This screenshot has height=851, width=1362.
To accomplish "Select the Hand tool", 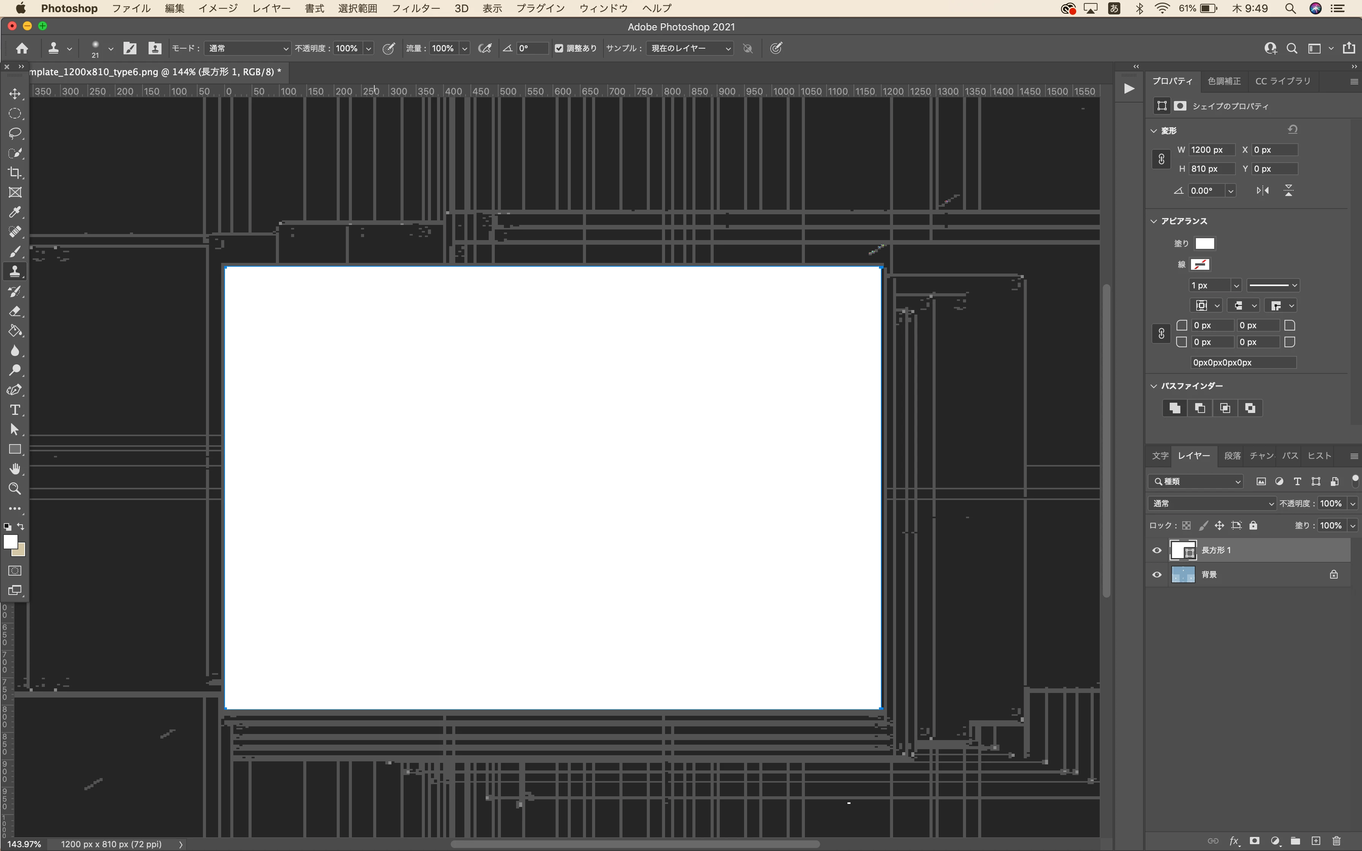I will pos(15,469).
